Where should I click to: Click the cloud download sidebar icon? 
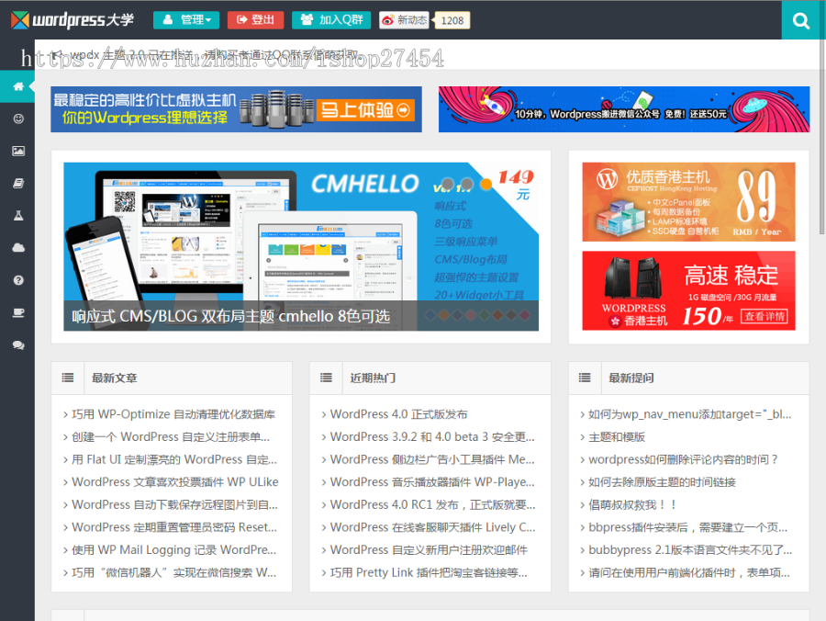pyautogui.click(x=17, y=247)
